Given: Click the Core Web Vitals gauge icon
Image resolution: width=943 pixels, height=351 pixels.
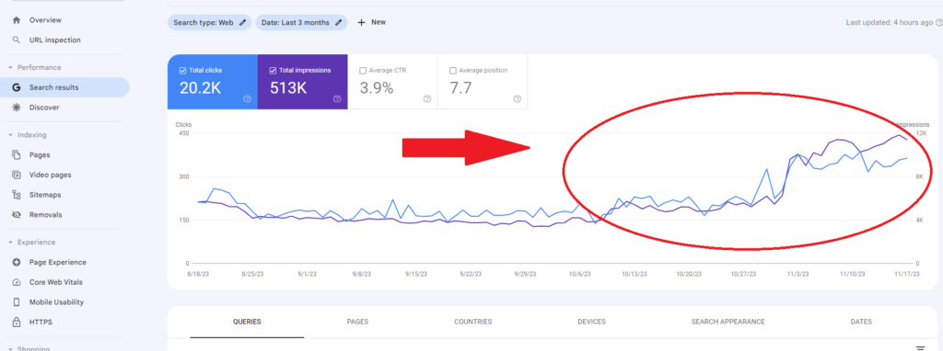Looking at the screenshot, I should point(17,282).
